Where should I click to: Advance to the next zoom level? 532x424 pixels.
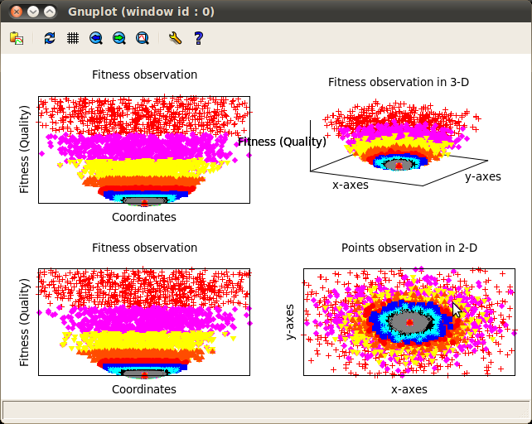tap(119, 38)
